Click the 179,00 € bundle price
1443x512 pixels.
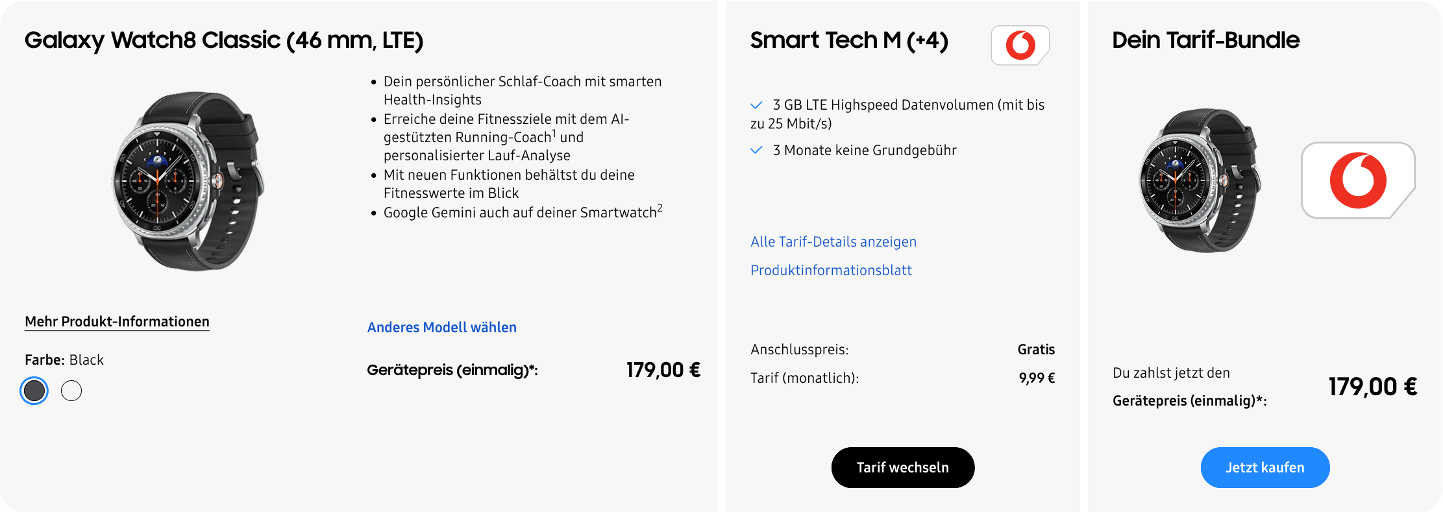(x=1373, y=387)
